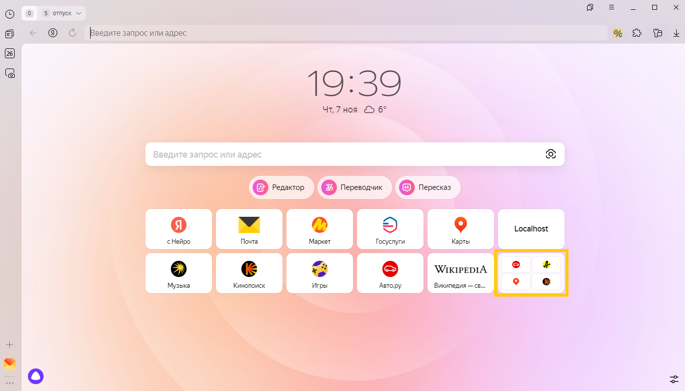Open the Localhost tile
Image resolution: width=685 pixels, height=391 pixels.
point(531,229)
